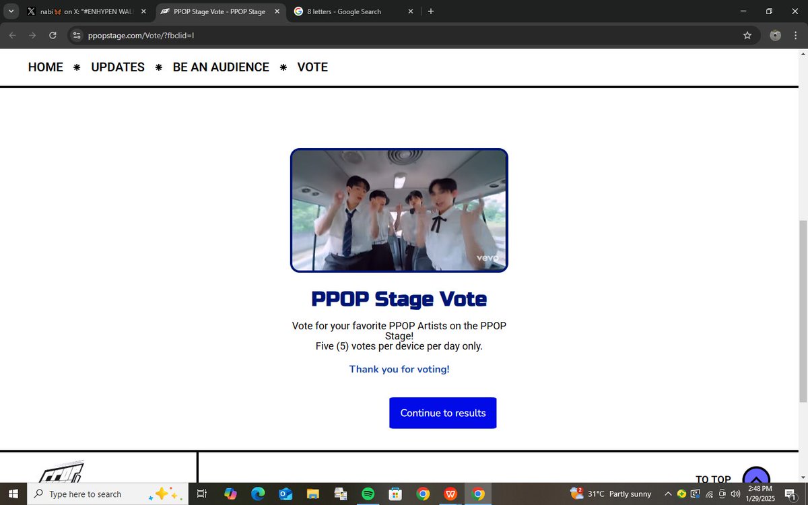Viewport: 808px width, 505px height.
Task: Open Outlook from the taskbar
Action: tap(285, 494)
